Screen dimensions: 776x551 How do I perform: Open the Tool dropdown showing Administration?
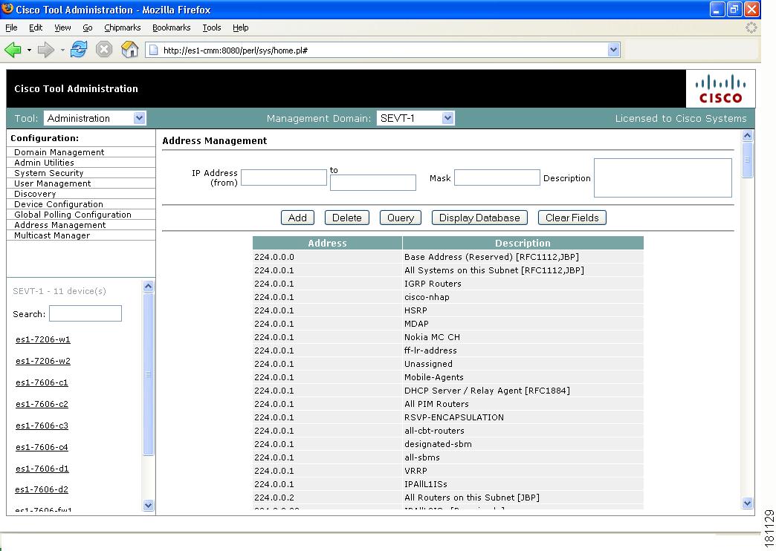tap(94, 118)
